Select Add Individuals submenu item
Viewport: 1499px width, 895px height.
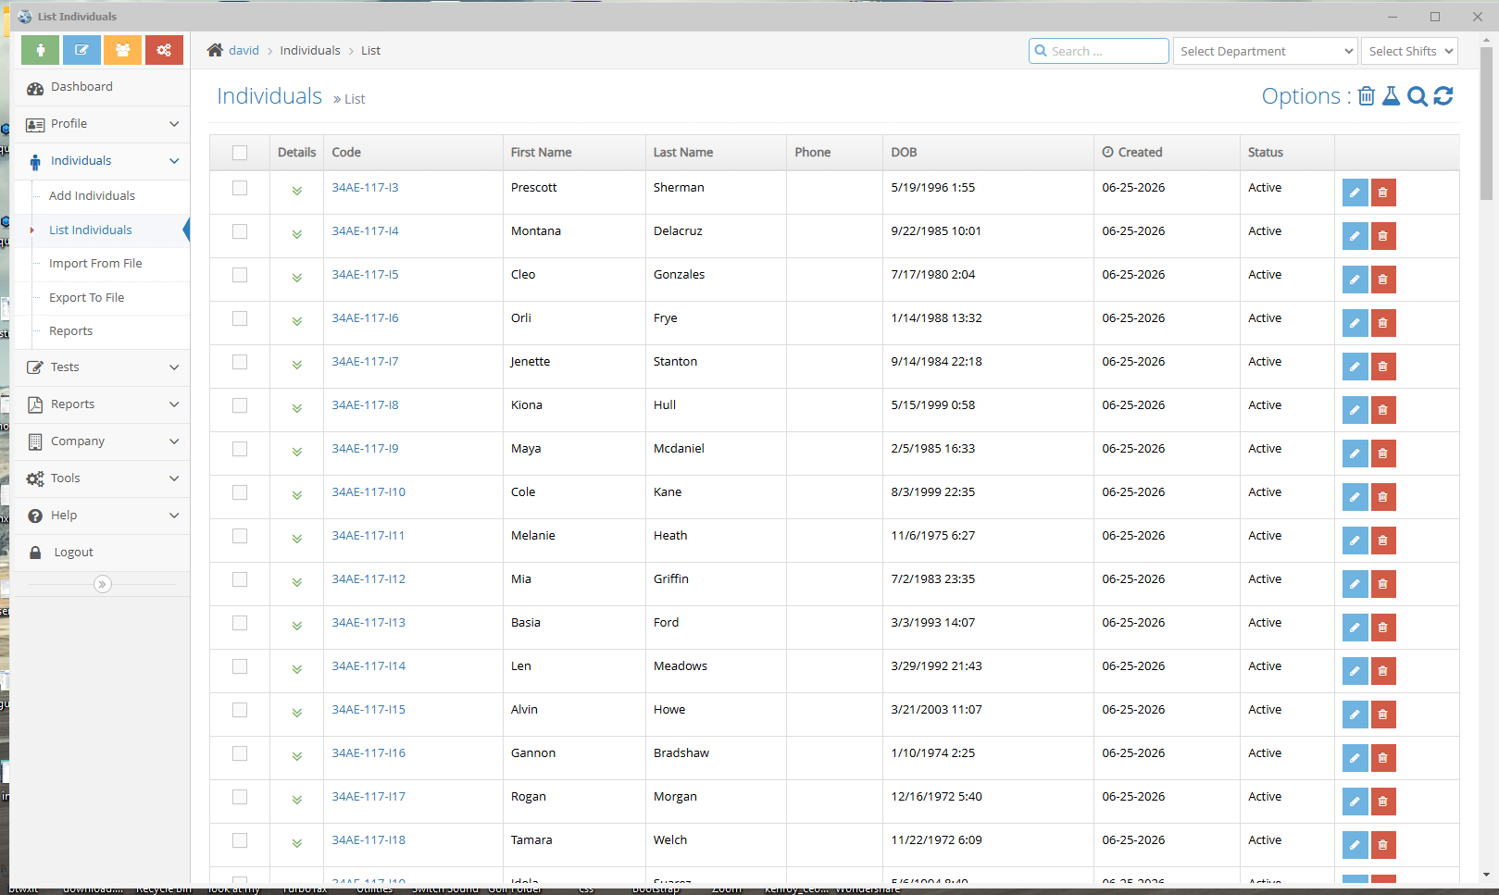92,195
